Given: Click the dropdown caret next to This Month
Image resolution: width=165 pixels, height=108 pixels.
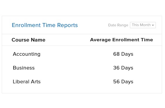Looking at the screenshot, I should tap(153, 25).
